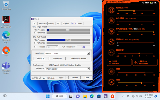Launch Microsoft Teams desktop shortcut
This screenshot has width=160, height=100.
coord(6,68)
